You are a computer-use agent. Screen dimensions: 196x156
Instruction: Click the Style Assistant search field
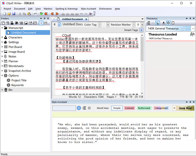tap(64, 108)
